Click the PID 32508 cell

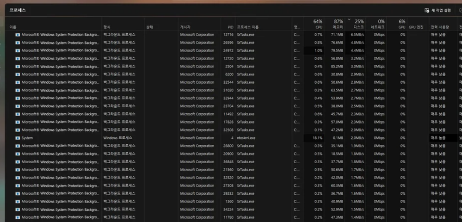[x=228, y=130]
